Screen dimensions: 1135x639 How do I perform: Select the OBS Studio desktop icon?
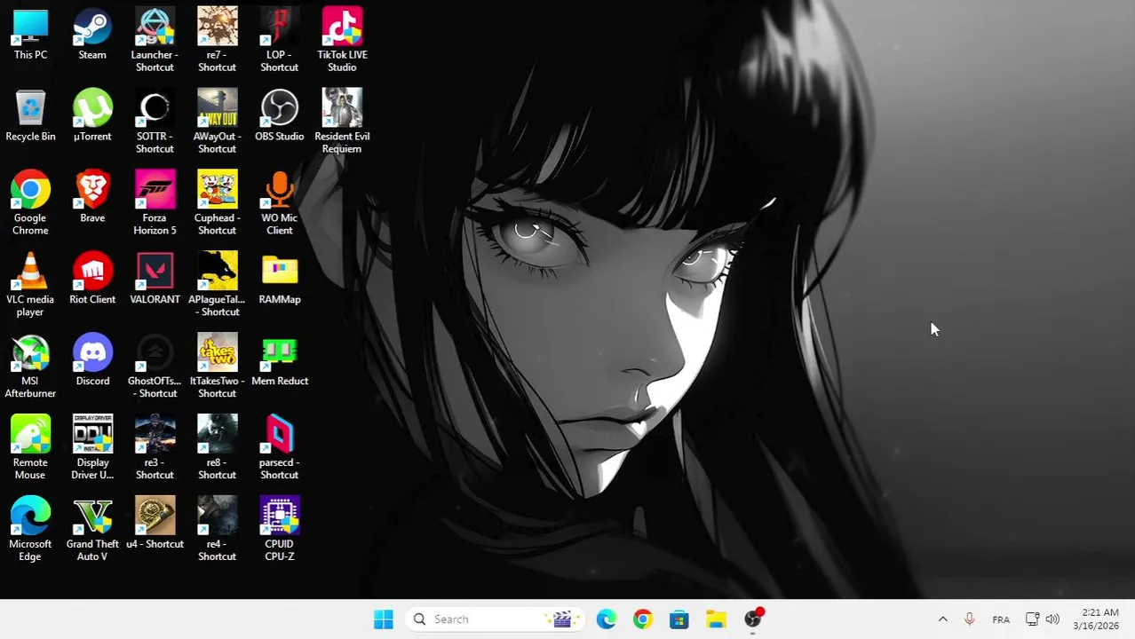279,116
